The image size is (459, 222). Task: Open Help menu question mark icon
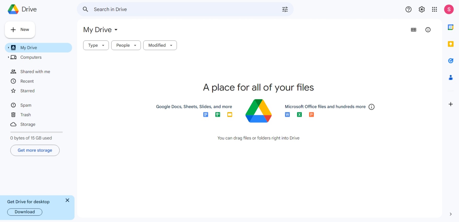tap(408, 9)
